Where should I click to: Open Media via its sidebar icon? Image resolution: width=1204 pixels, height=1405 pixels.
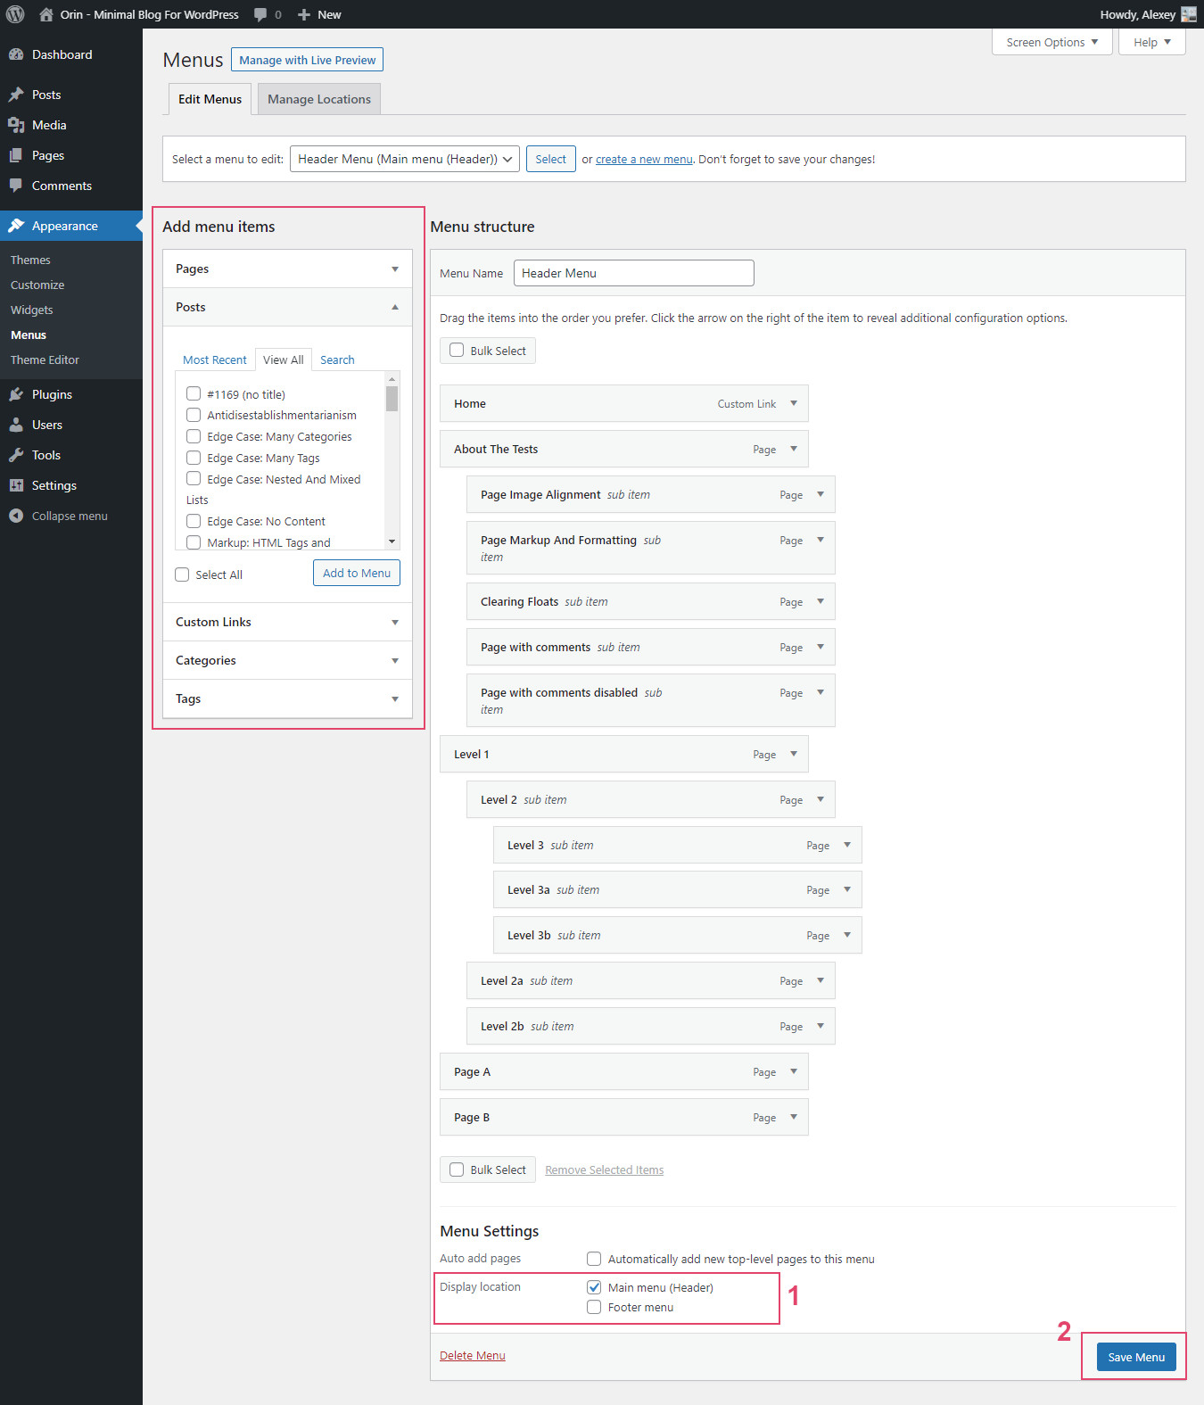point(16,125)
